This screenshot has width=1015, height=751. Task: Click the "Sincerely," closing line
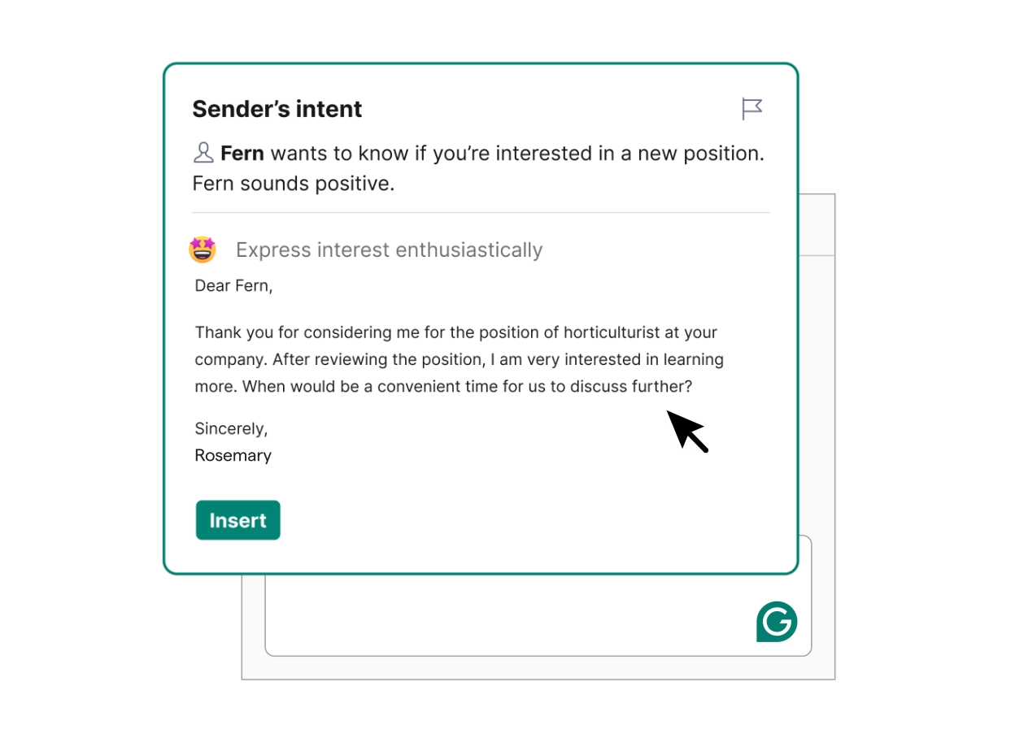(231, 428)
